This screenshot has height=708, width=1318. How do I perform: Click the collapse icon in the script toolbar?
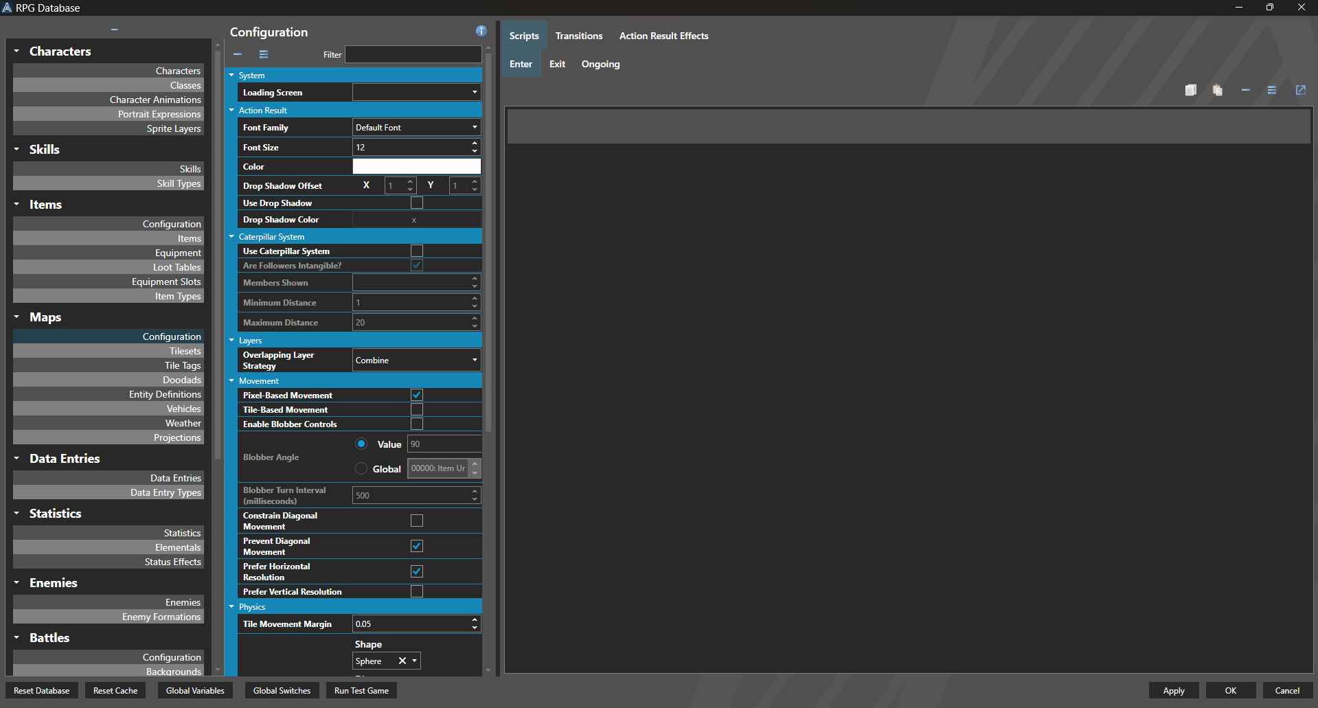[1246, 90]
